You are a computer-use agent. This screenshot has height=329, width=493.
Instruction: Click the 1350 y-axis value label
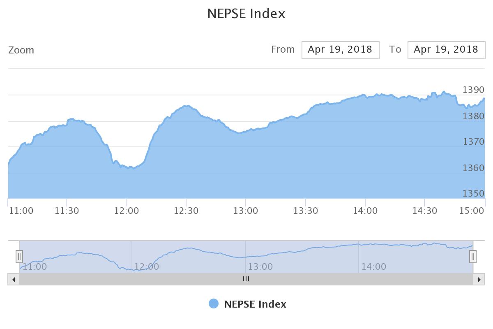pyautogui.click(x=474, y=193)
